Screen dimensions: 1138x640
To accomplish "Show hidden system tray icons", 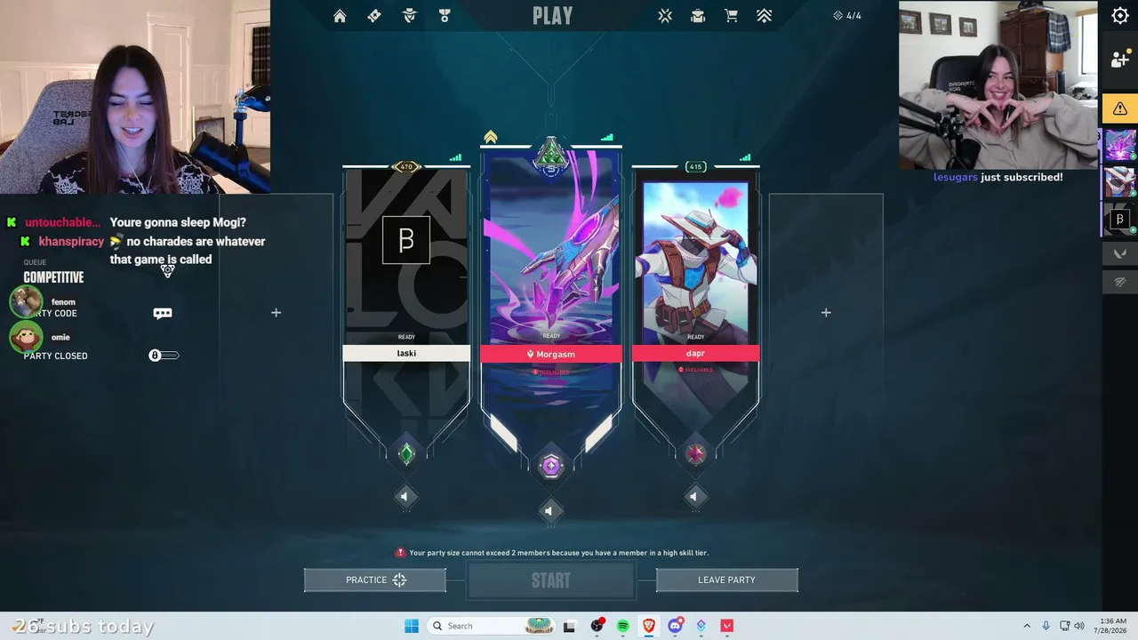I will tap(1027, 626).
